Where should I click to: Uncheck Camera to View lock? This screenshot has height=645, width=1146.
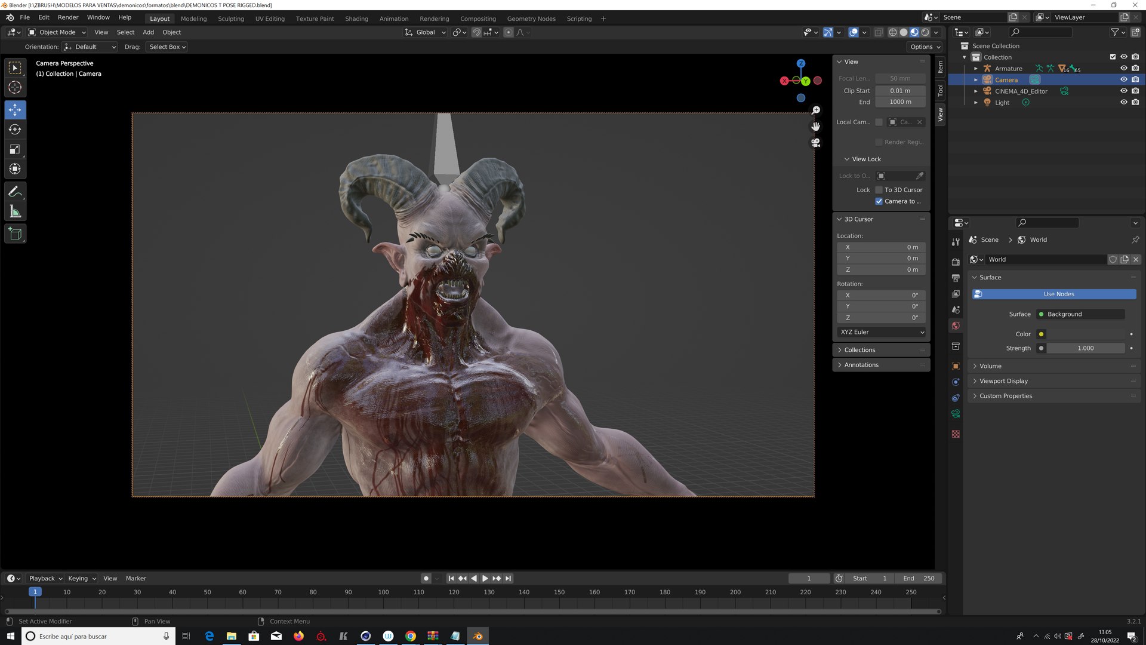[x=879, y=201]
